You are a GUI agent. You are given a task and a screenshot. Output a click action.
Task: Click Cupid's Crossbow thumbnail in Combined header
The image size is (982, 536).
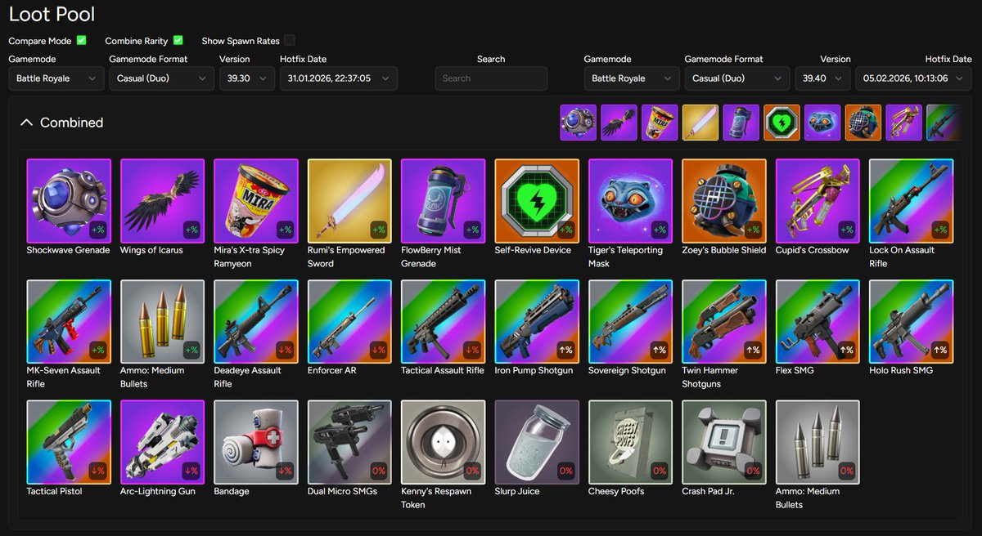tap(903, 123)
